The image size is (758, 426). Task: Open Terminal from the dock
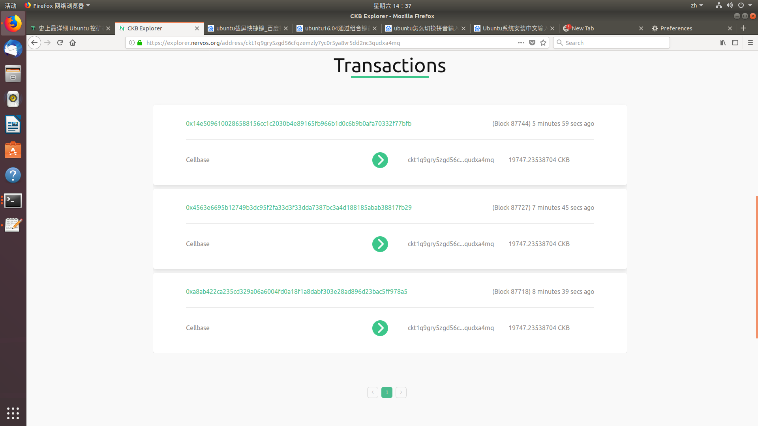[x=13, y=200]
